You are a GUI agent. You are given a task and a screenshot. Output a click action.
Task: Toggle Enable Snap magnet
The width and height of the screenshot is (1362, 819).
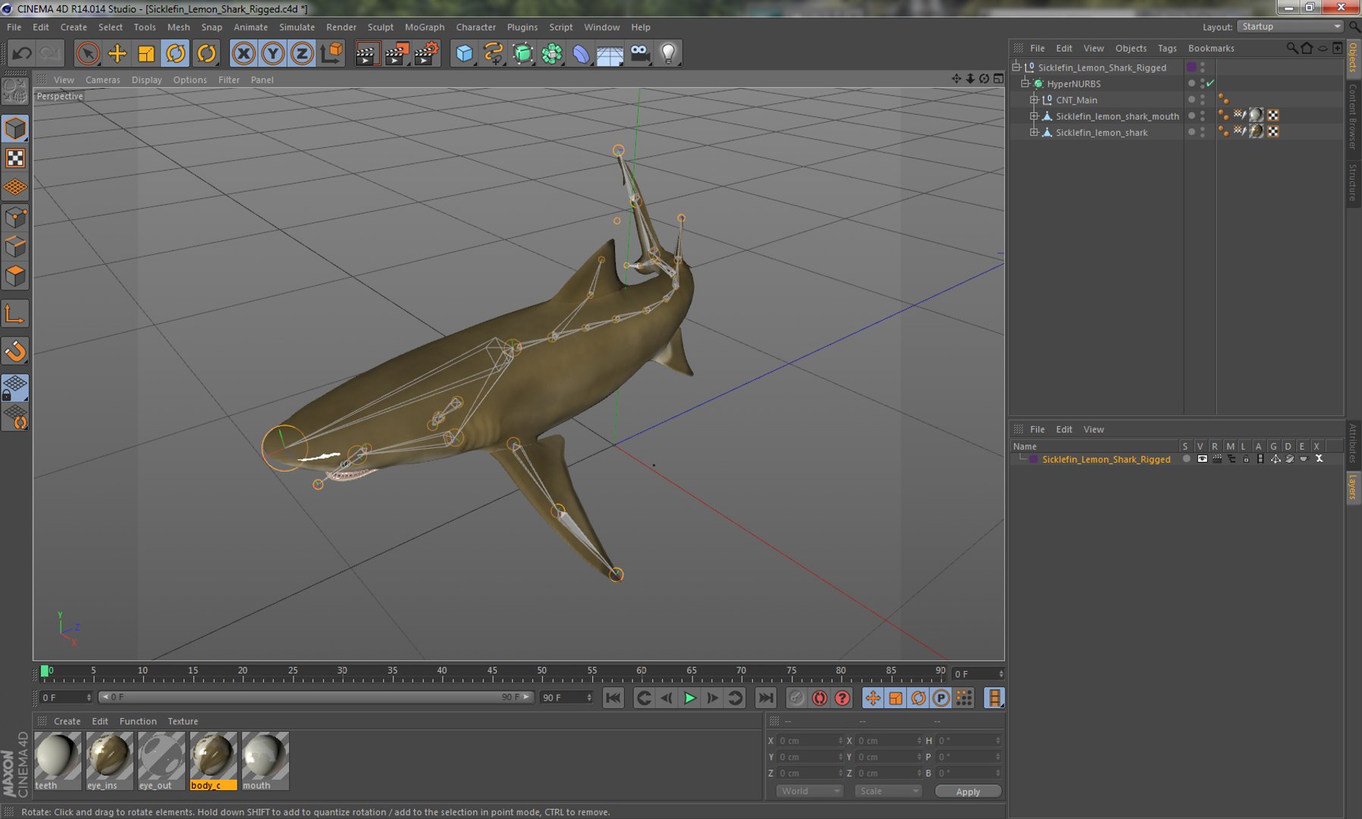pos(15,351)
